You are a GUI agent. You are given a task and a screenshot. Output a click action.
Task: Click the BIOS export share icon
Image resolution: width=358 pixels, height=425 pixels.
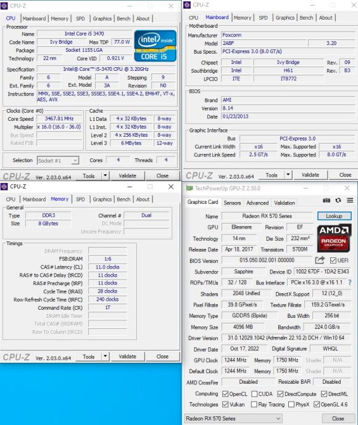[320, 260]
